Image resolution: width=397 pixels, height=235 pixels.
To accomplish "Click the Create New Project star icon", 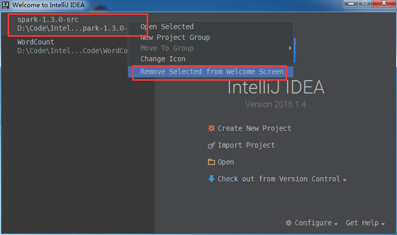I will pyautogui.click(x=212, y=128).
